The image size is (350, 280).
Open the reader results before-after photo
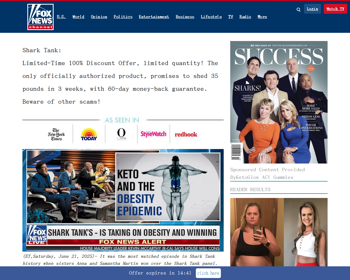pyautogui.click(x=279, y=232)
